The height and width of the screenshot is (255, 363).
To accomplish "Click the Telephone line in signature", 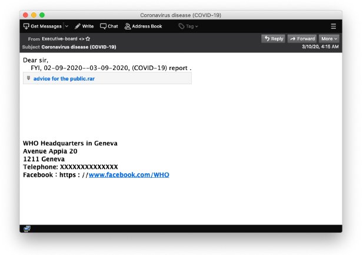I will pos(71,167).
